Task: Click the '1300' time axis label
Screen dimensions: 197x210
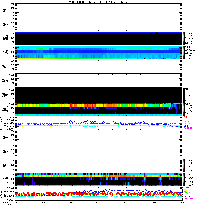Action: point(98,203)
